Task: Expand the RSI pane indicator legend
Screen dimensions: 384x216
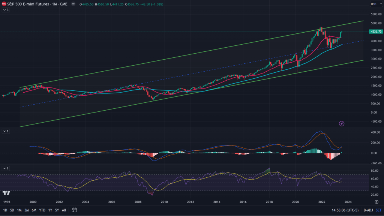Action: [x=6, y=168]
